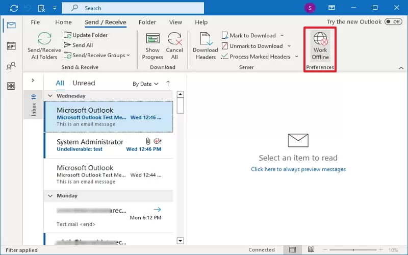Click the Mark to Download icon

click(225, 35)
